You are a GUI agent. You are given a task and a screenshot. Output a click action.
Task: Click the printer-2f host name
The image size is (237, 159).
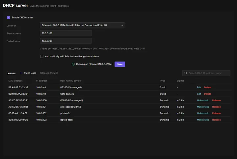(65, 113)
